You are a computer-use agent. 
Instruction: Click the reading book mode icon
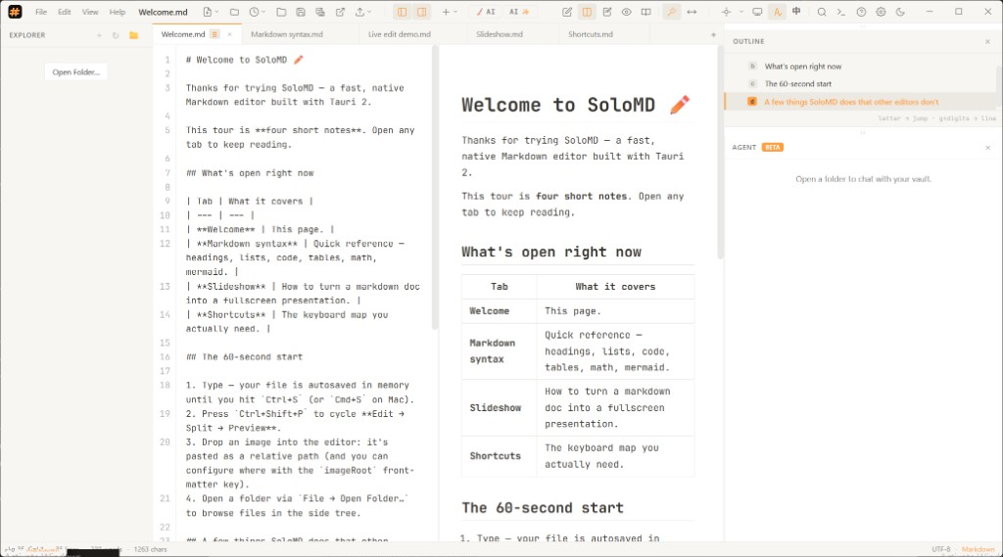click(x=646, y=12)
